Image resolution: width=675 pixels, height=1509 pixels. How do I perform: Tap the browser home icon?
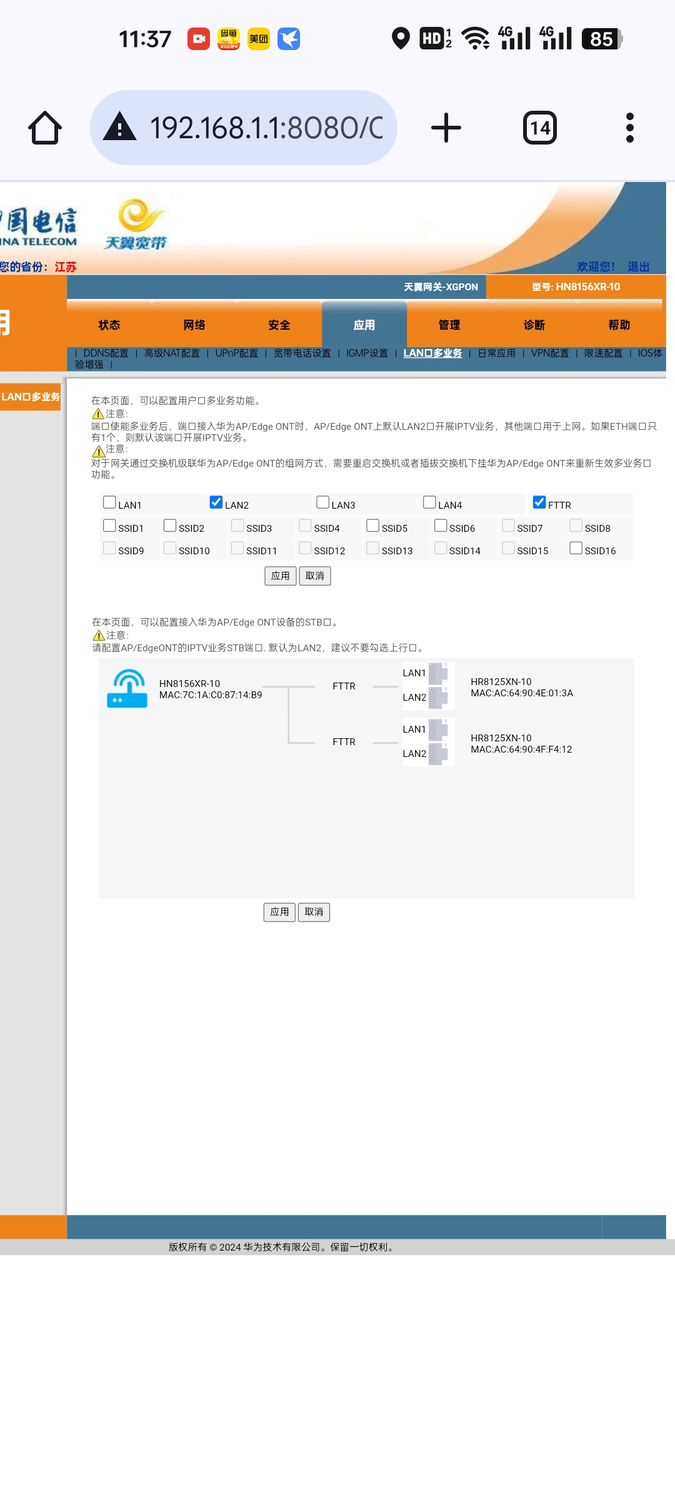pos(45,128)
